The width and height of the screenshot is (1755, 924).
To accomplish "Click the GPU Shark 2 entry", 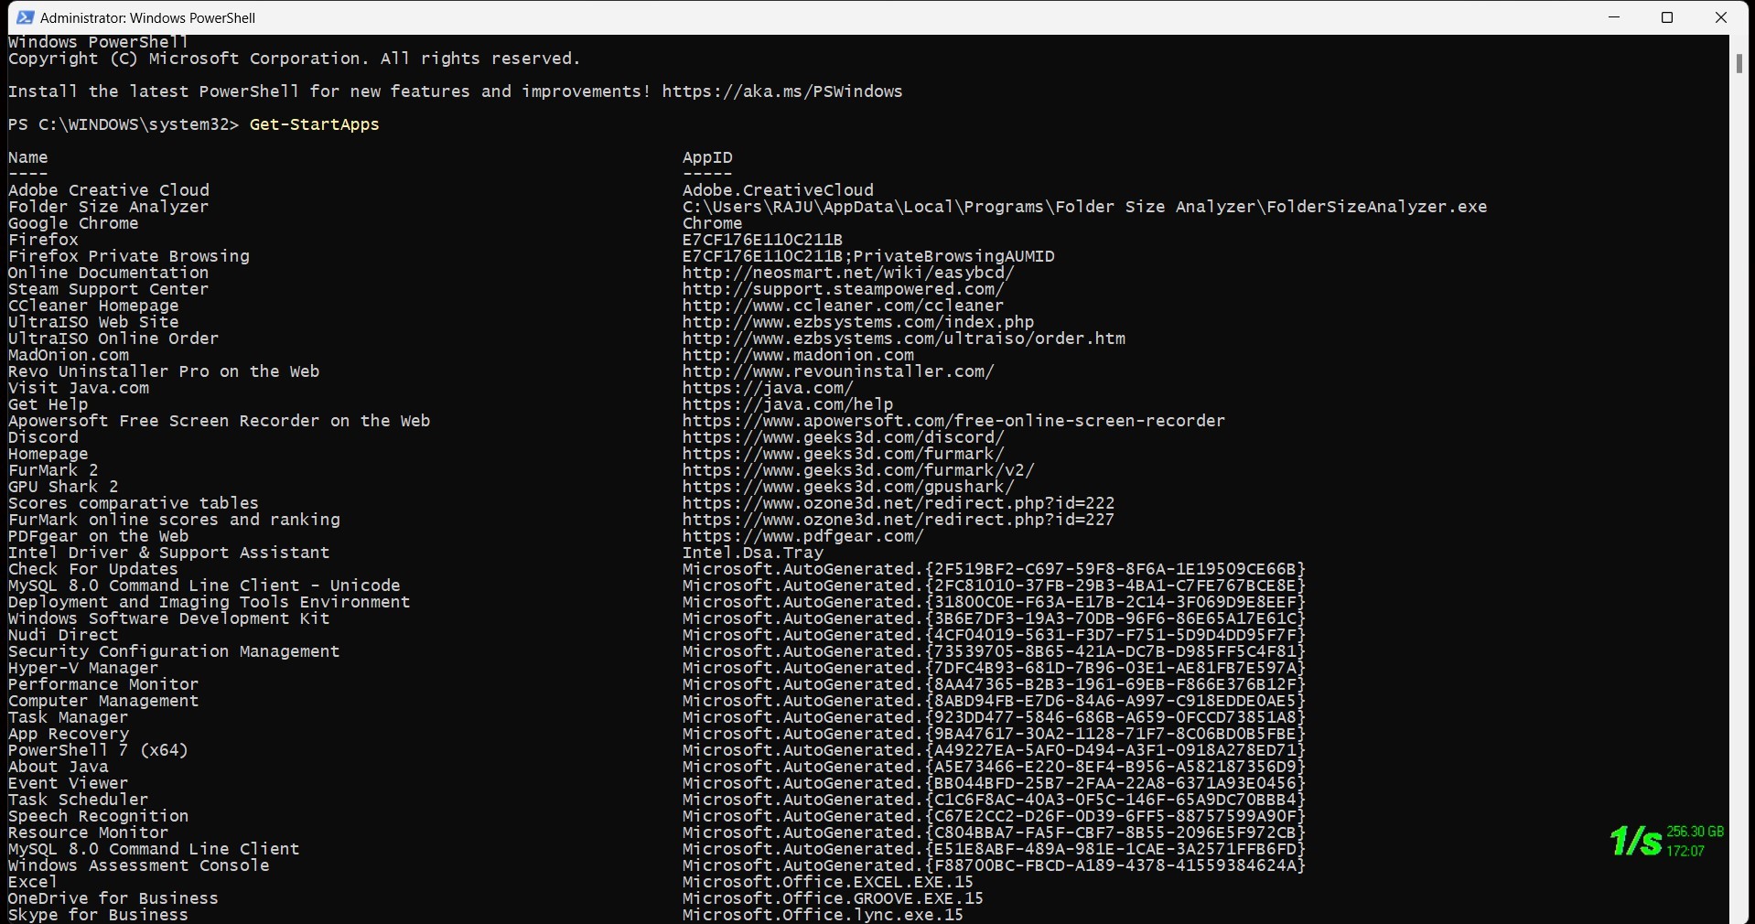I will point(63,487).
